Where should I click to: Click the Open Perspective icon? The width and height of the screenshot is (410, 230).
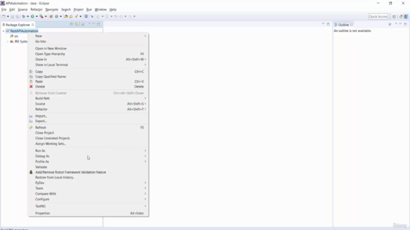[x=394, y=17]
